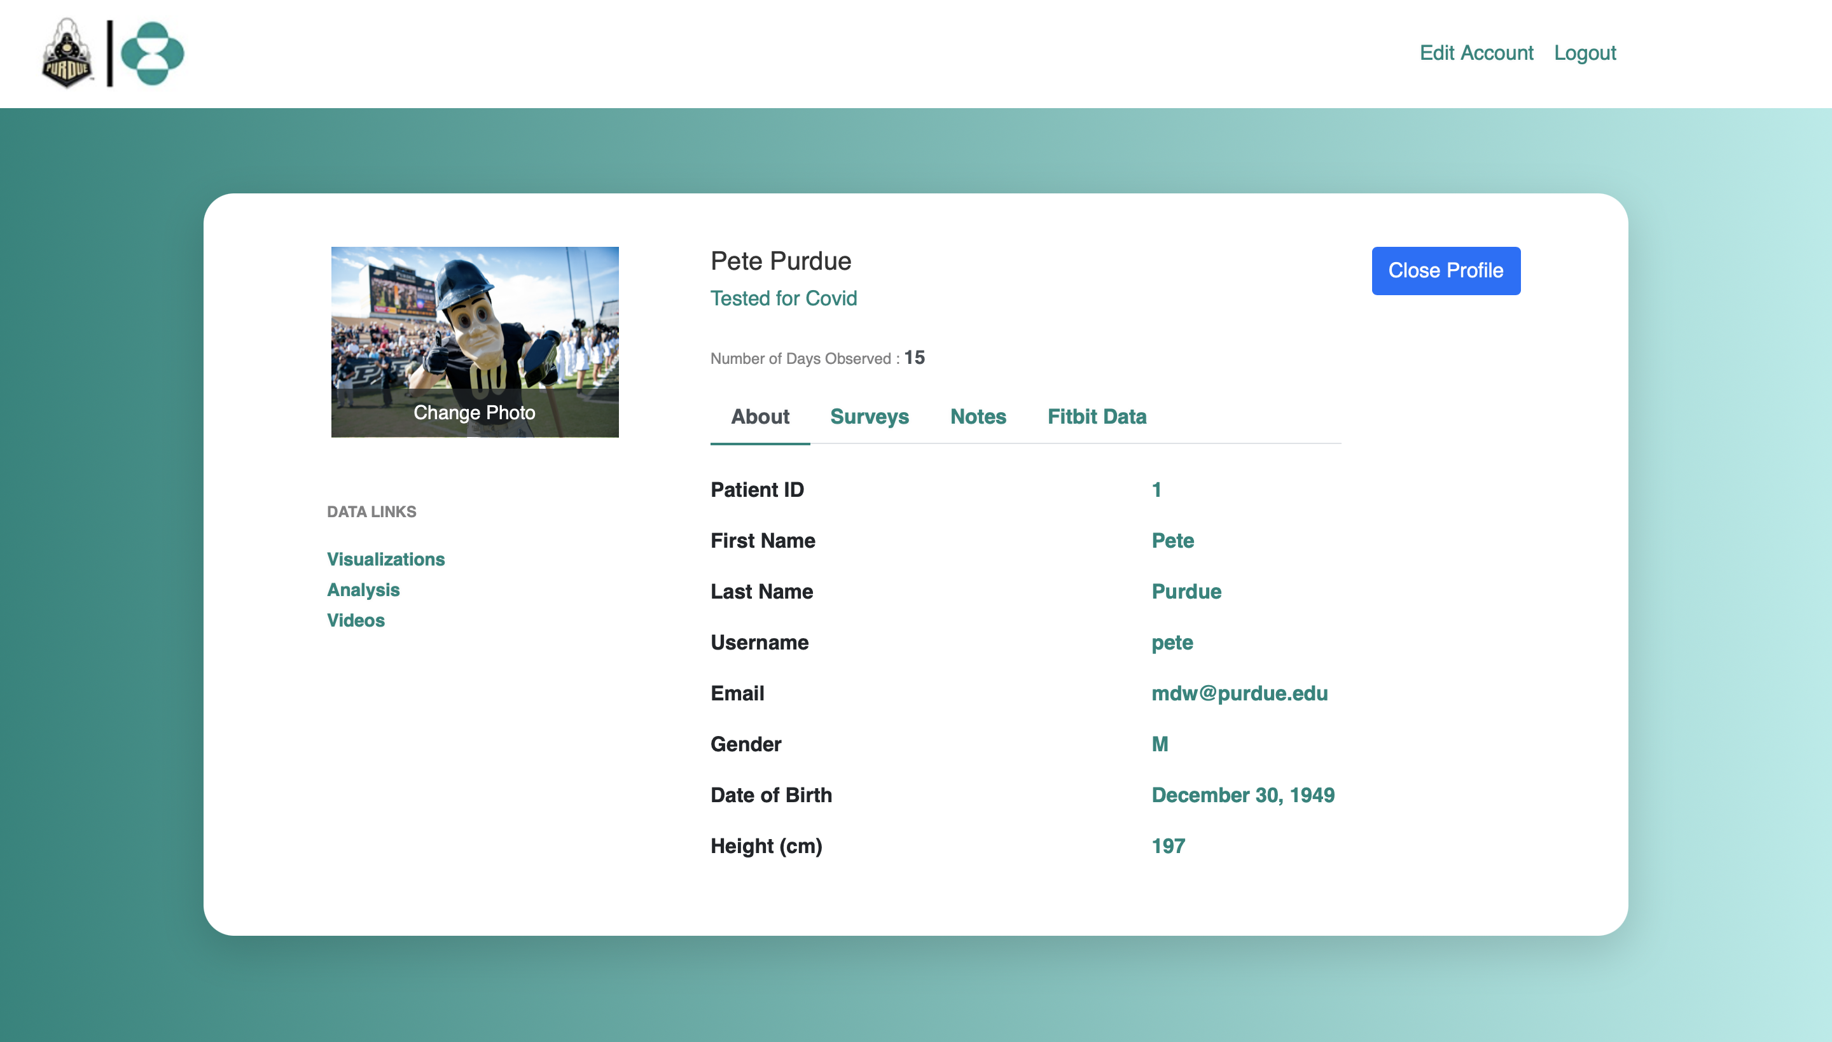1832x1042 pixels.
Task: Click the username value pete
Action: pyautogui.click(x=1172, y=643)
